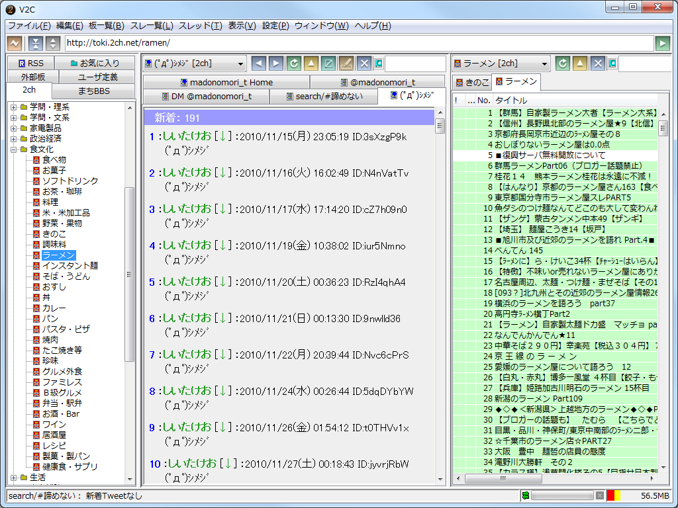
Task: Open the RSS tab
Action: point(31,63)
